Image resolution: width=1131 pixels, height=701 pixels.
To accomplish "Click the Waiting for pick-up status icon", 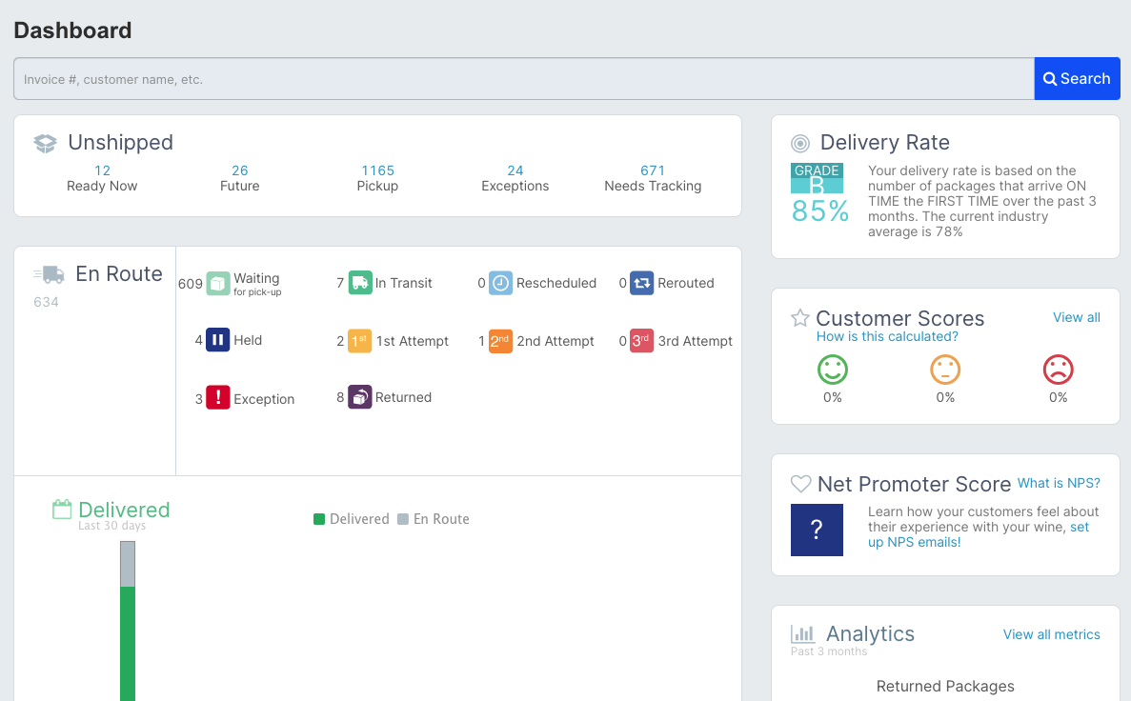I will [x=218, y=283].
